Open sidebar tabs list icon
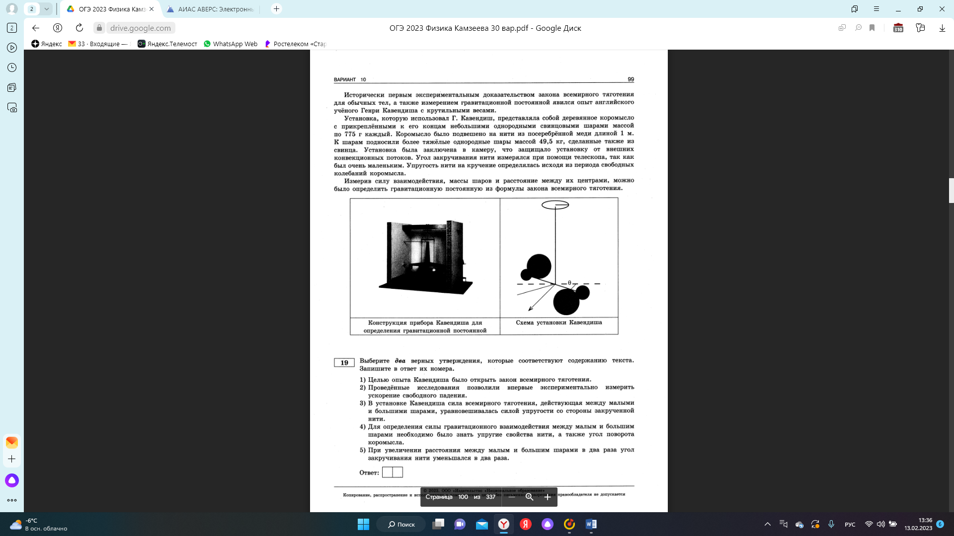The height and width of the screenshot is (536, 954). click(12, 28)
